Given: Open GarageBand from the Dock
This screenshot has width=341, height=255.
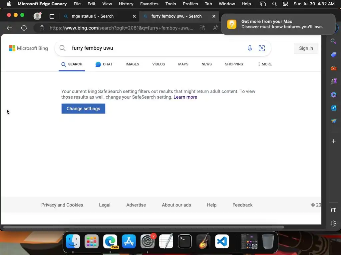Looking at the screenshot, I should tap(203, 241).
